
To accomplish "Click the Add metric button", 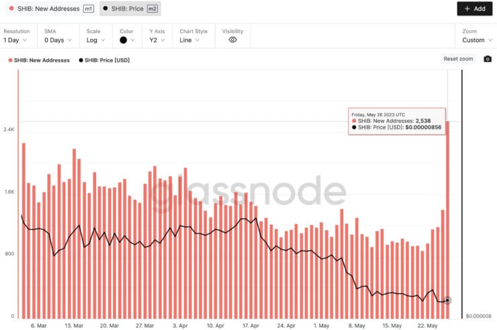I will coord(474,9).
